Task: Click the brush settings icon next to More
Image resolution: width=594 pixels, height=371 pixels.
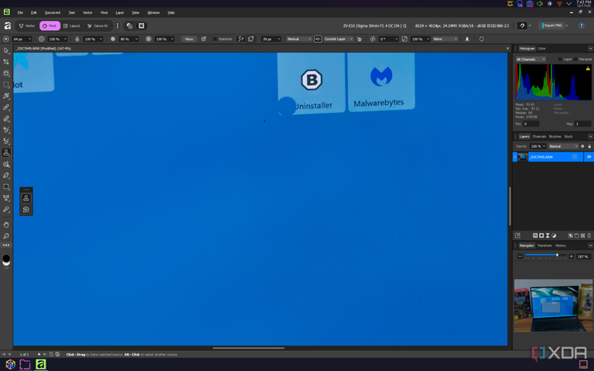Action: coord(204,39)
